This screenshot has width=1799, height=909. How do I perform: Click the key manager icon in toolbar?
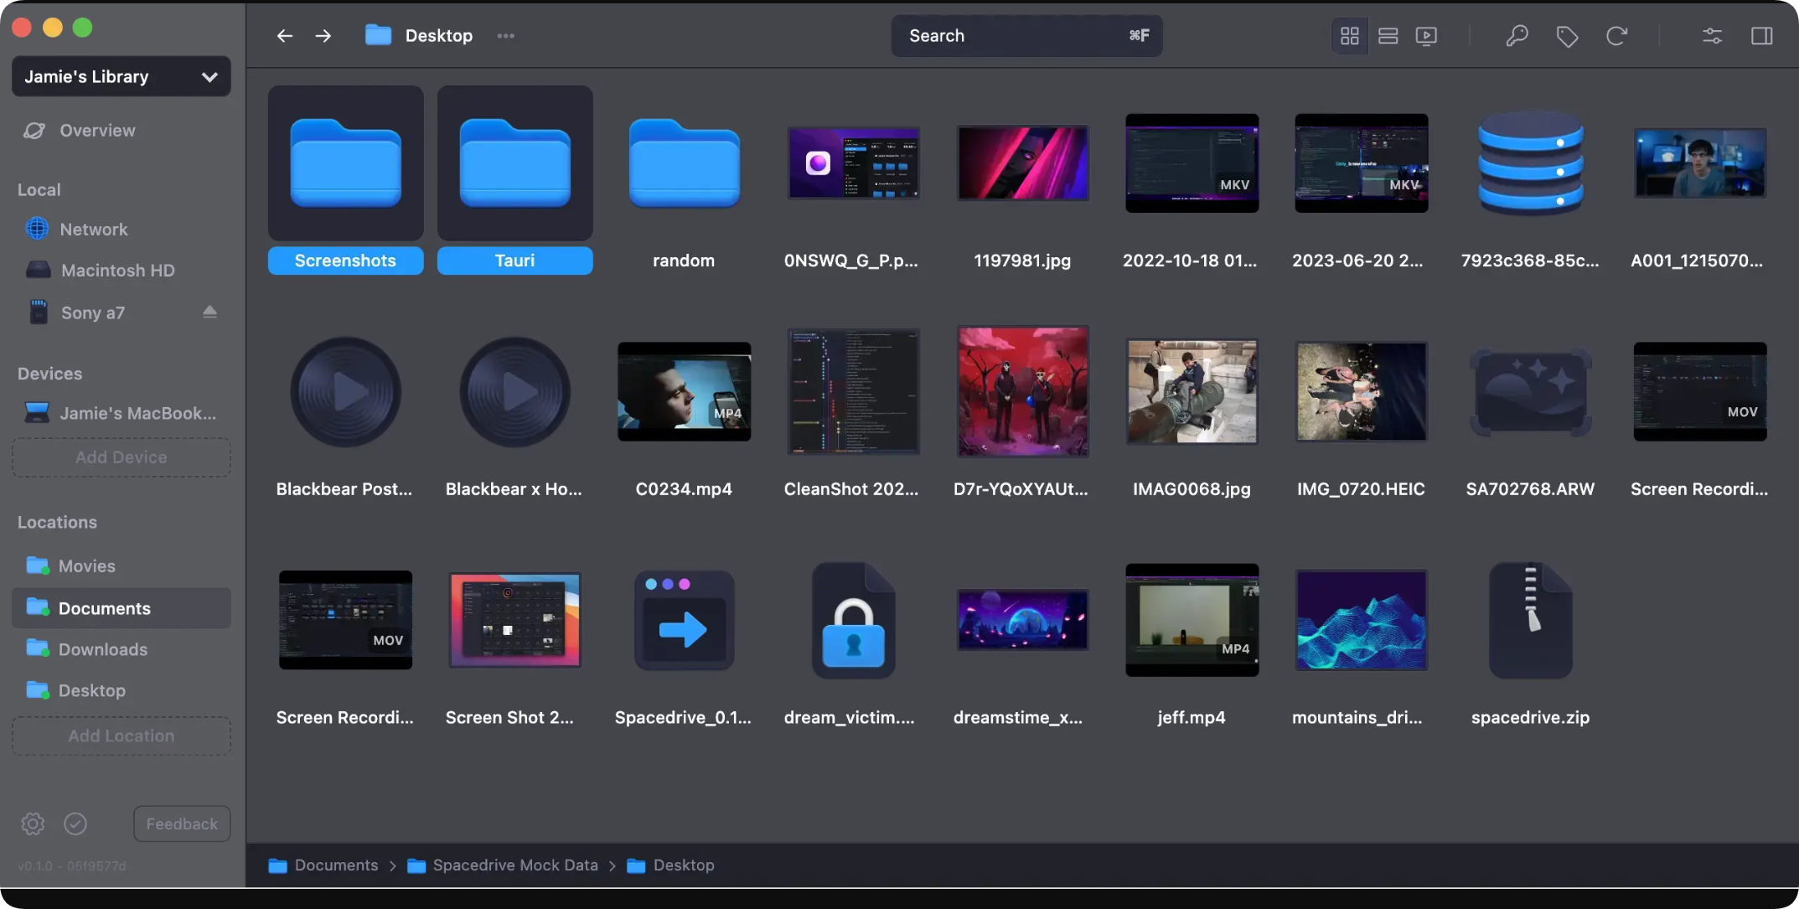point(1517,36)
